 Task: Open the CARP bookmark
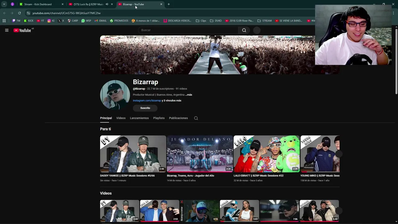[73, 21]
